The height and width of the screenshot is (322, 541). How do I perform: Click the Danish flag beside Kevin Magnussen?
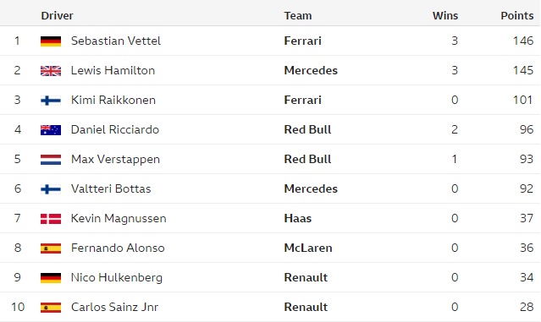point(51,219)
